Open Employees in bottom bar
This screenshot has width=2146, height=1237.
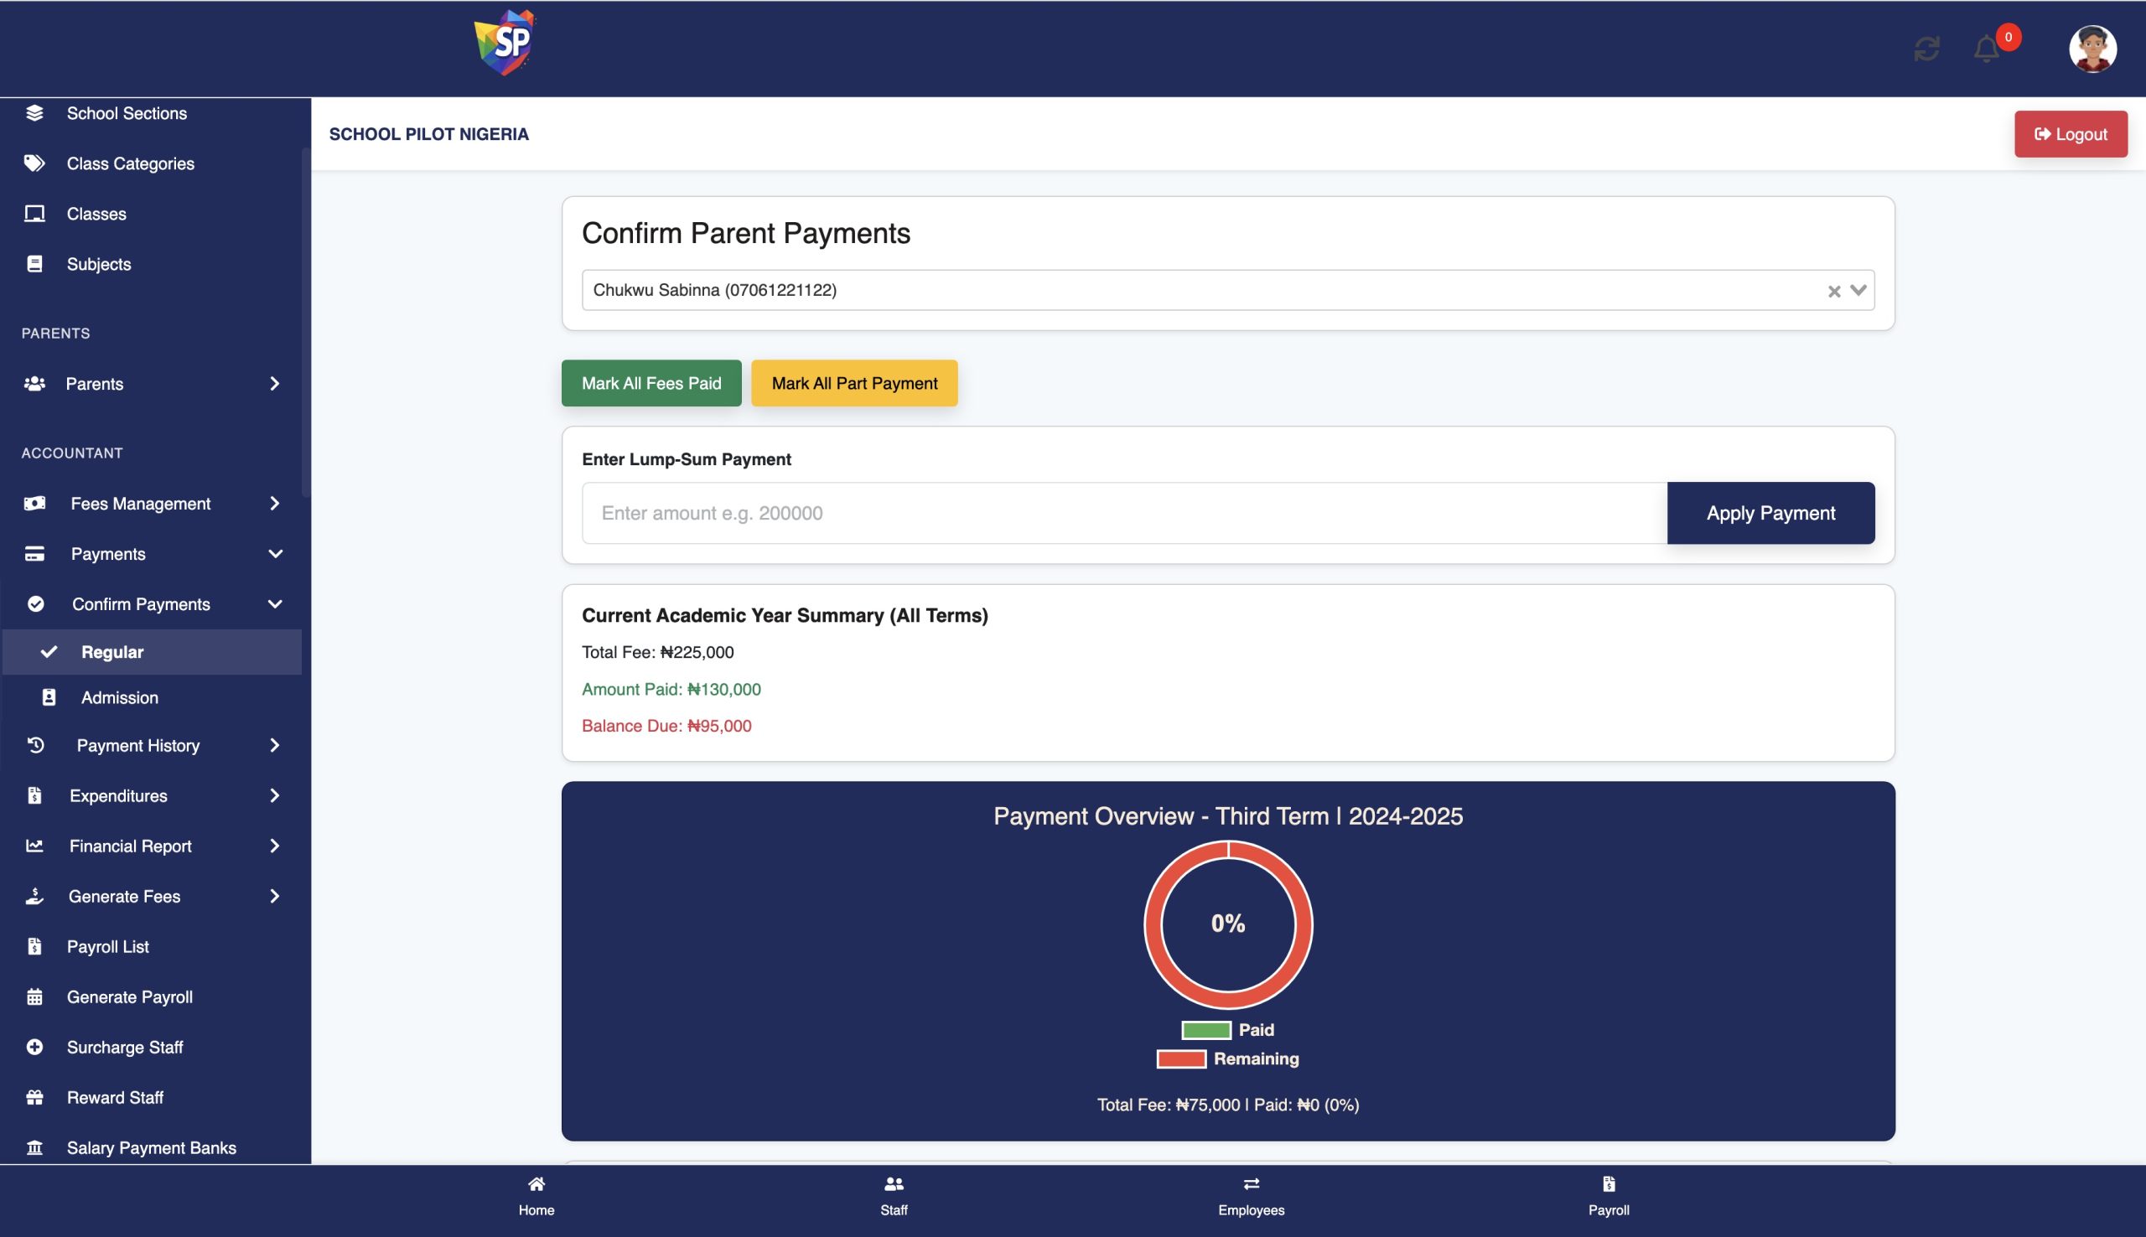point(1251,1195)
